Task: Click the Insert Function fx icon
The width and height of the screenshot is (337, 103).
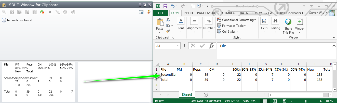Action: (211, 46)
